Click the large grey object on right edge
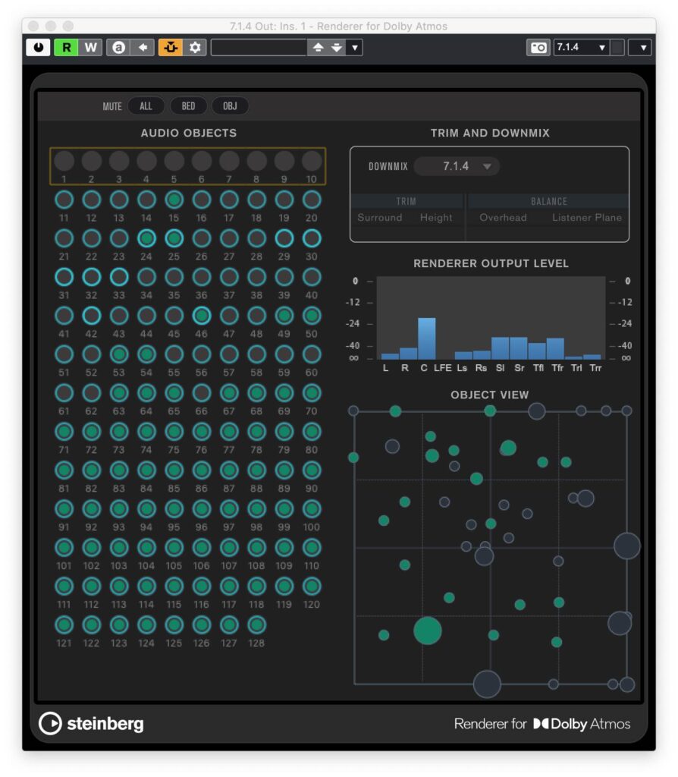Screen dimensions: 678x777 click(627, 546)
